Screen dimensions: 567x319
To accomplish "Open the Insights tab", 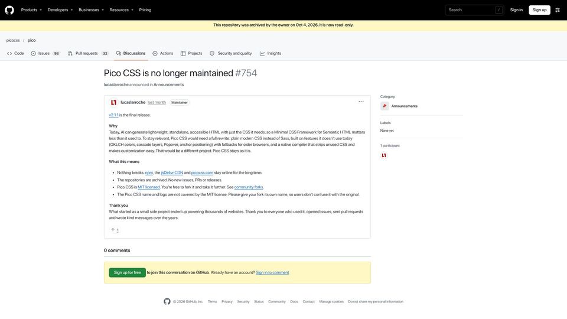I will [x=271, y=53].
